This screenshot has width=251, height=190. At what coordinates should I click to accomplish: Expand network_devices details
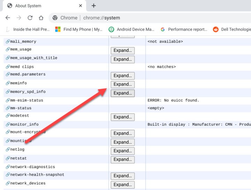[122, 184]
